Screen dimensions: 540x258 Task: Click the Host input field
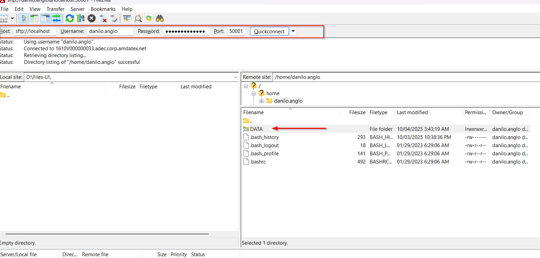pos(34,31)
